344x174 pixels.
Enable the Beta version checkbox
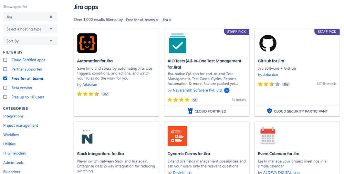[5, 88]
